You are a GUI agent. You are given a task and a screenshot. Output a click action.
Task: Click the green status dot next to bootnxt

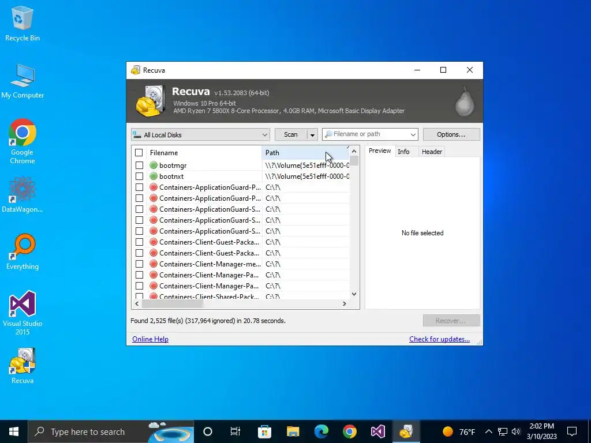[153, 177]
